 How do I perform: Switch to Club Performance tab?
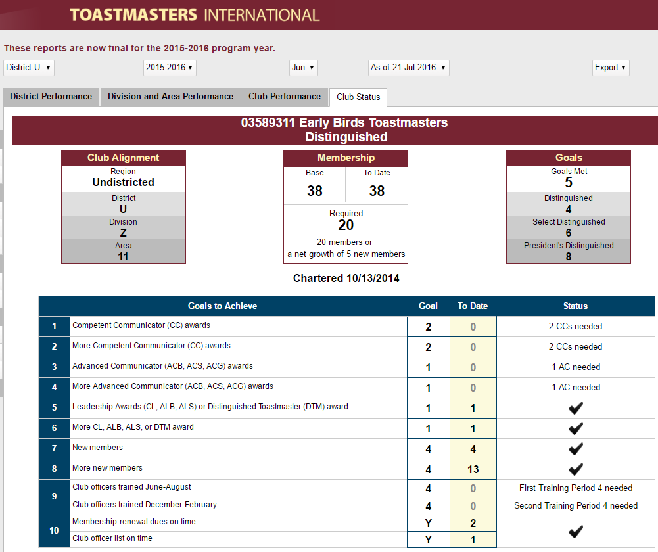coord(285,97)
